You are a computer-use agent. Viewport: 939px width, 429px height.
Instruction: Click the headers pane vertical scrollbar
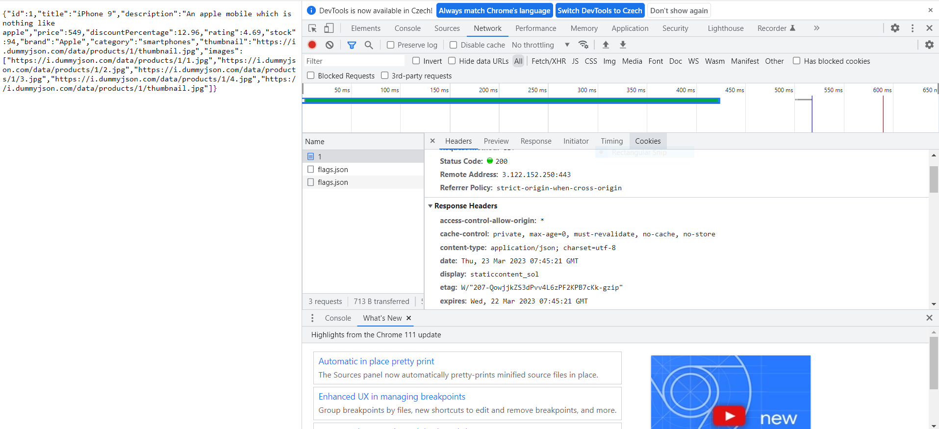tap(934, 179)
